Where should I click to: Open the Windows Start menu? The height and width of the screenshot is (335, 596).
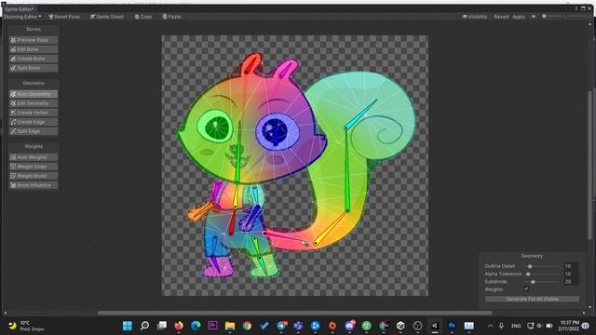[x=128, y=326]
